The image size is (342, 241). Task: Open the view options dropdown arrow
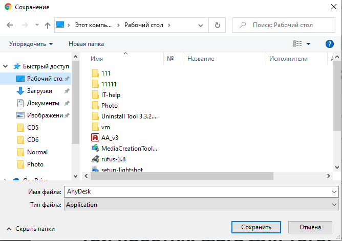tap(308, 44)
